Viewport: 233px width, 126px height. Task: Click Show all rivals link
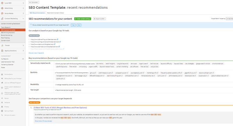point(36,53)
